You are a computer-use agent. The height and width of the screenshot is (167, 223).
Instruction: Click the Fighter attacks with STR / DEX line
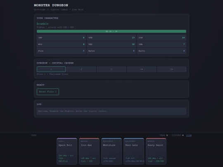click(x=55, y=27)
